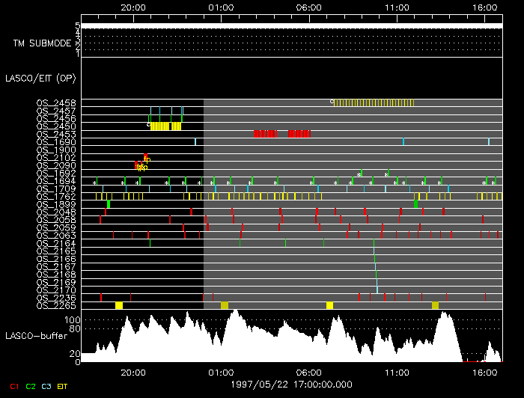The height and width of the screenshot is (398, 524).
Task: Click the C3 legend label
Action: tap(48, 386)
